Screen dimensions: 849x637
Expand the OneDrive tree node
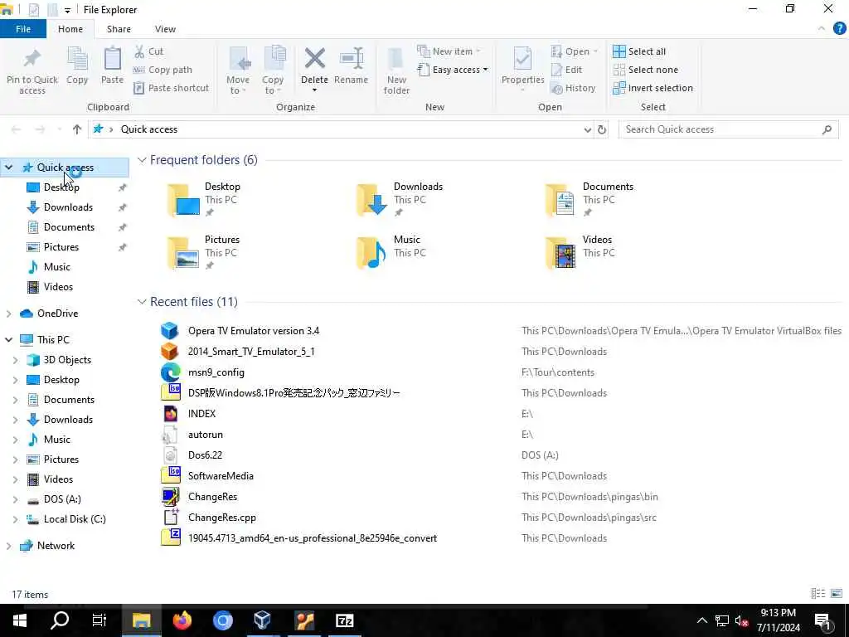[x=8, y=314]
